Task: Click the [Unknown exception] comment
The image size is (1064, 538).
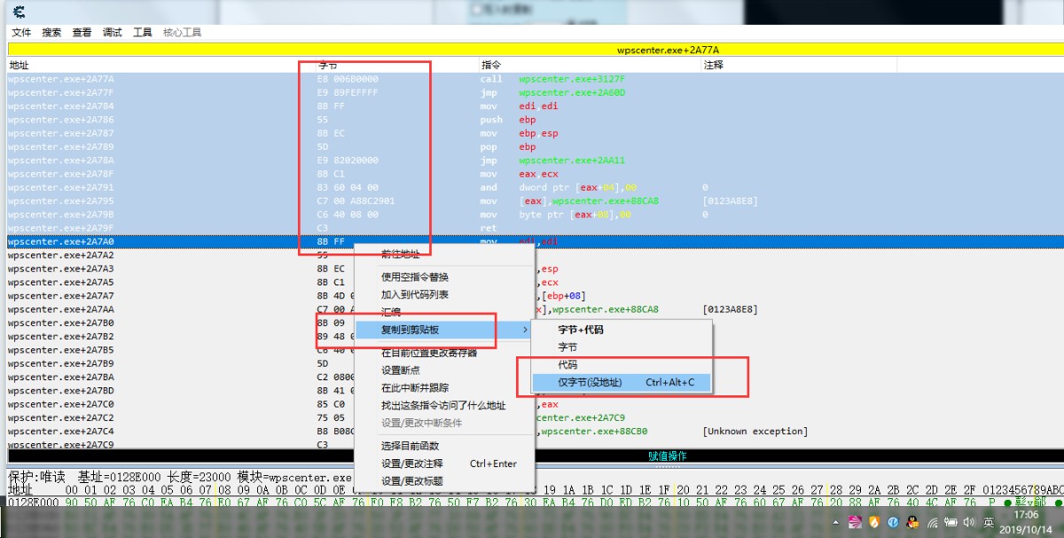Action: 755,432
